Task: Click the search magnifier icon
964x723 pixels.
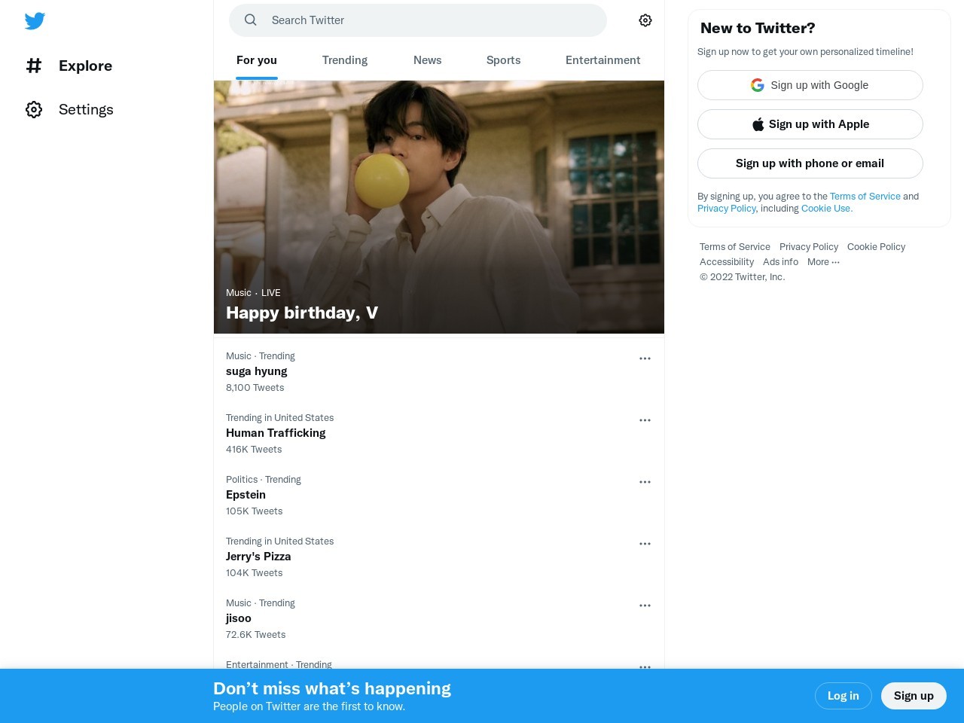Action: click(x=251, y=20)
